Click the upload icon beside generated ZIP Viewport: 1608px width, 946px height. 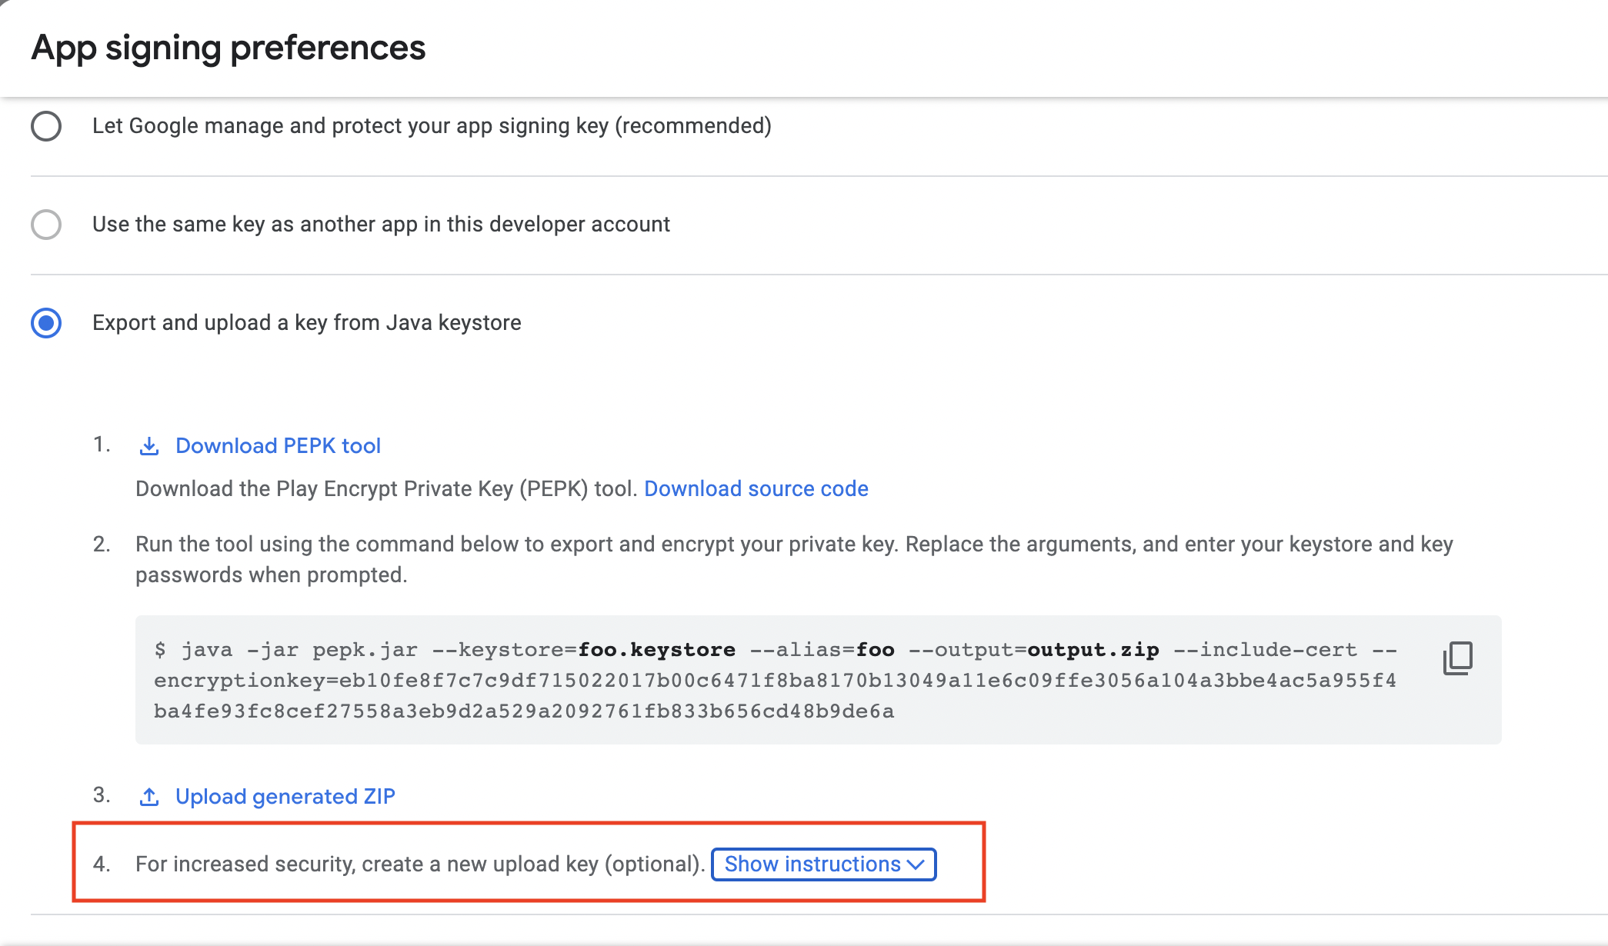(x=149, y=797)
